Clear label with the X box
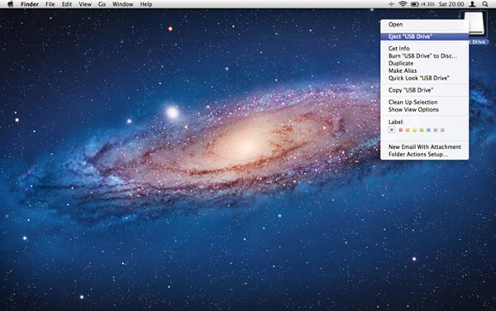 [x=392, y=130]
